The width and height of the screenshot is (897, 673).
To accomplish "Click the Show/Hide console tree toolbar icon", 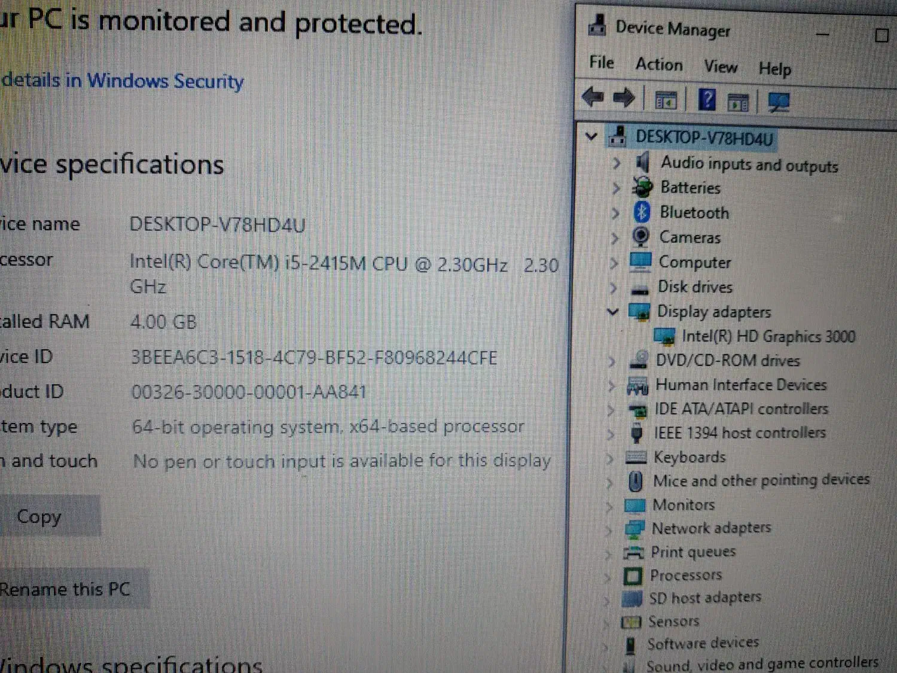I will [x=666, y=101].
